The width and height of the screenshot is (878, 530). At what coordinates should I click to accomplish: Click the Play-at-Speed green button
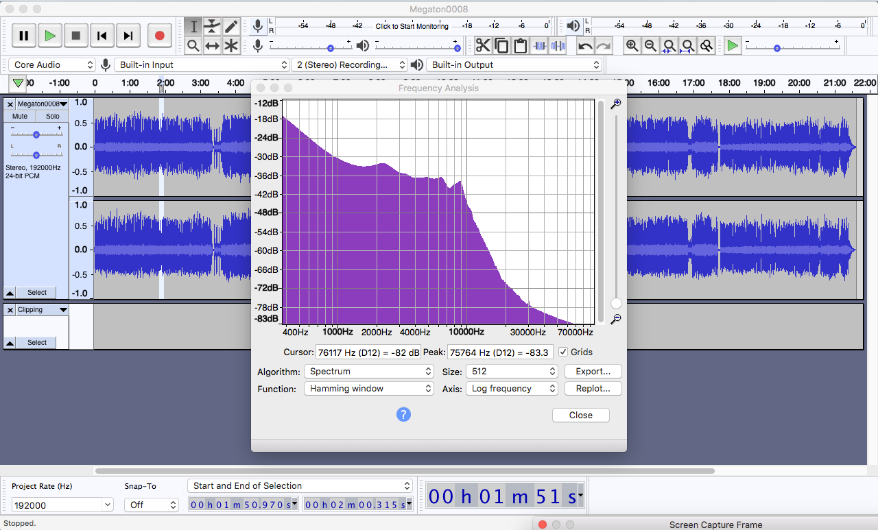(733, 46)
